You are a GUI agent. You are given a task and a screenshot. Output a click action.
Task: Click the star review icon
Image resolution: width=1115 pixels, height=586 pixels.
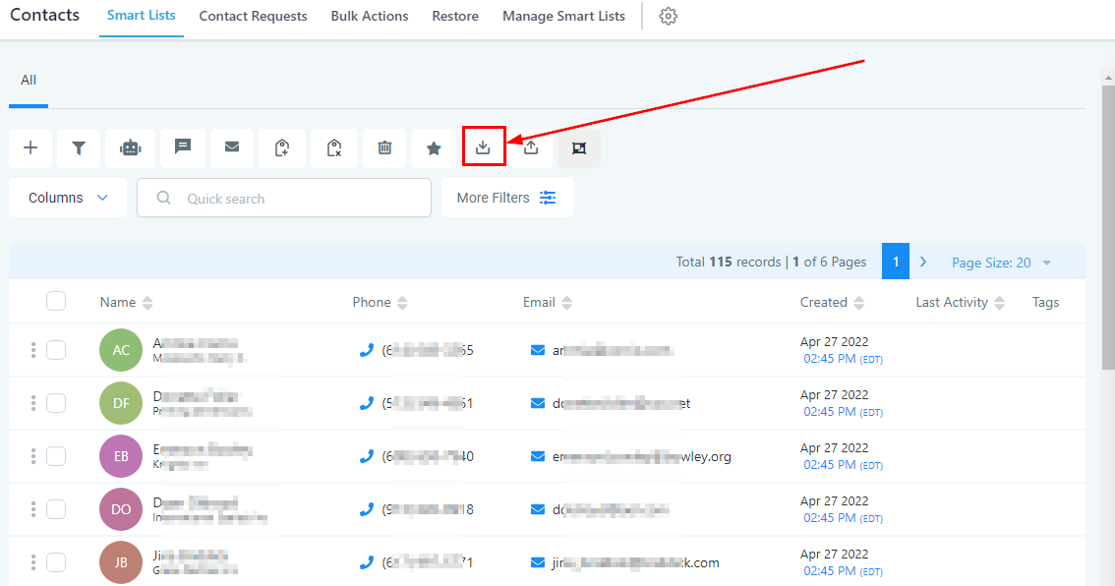click(434, 147)
